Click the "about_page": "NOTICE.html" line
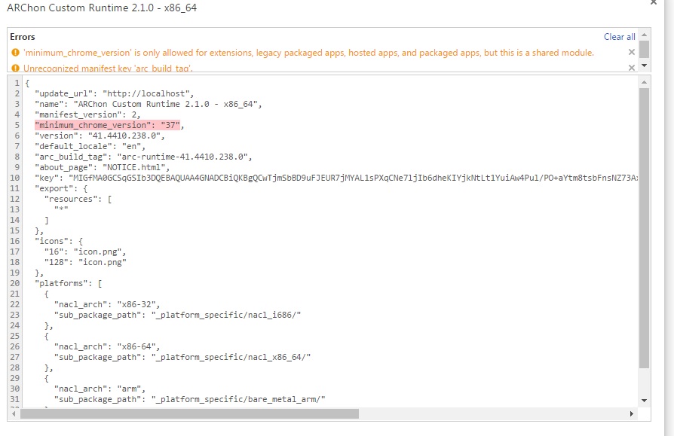674x436 pixels. click(x=103, y=167)
